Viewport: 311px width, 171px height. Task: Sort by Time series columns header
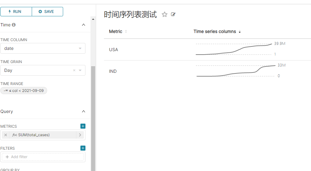click(x=215, y=31)
